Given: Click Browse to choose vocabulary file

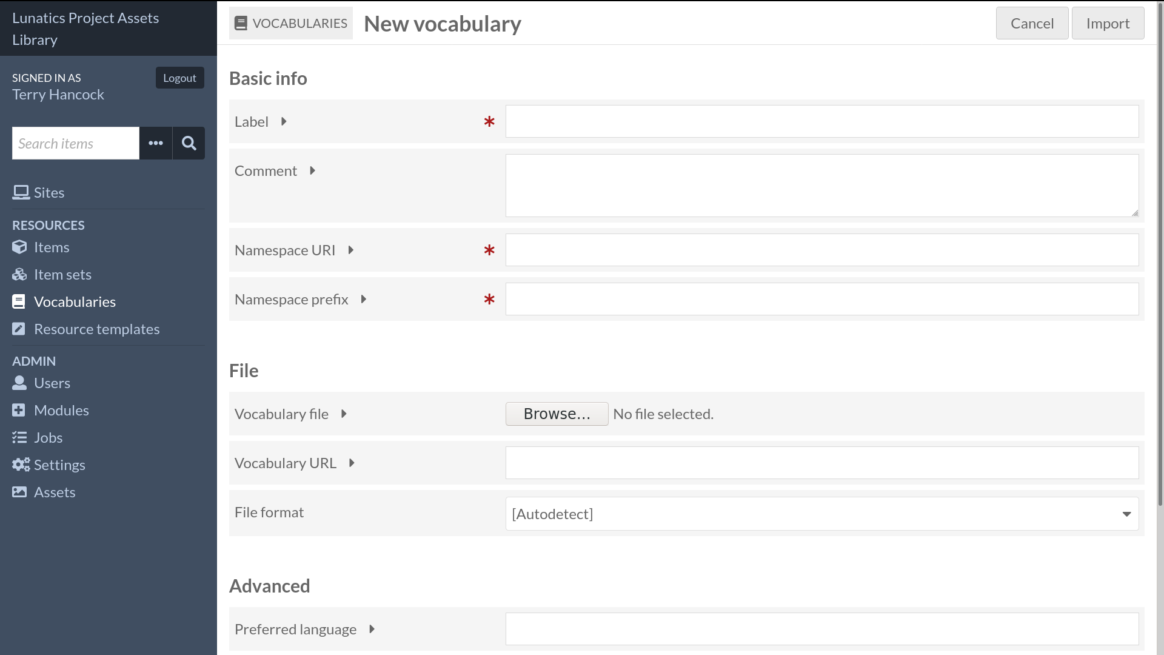Looking at the screenshot, I should [557, 414].
